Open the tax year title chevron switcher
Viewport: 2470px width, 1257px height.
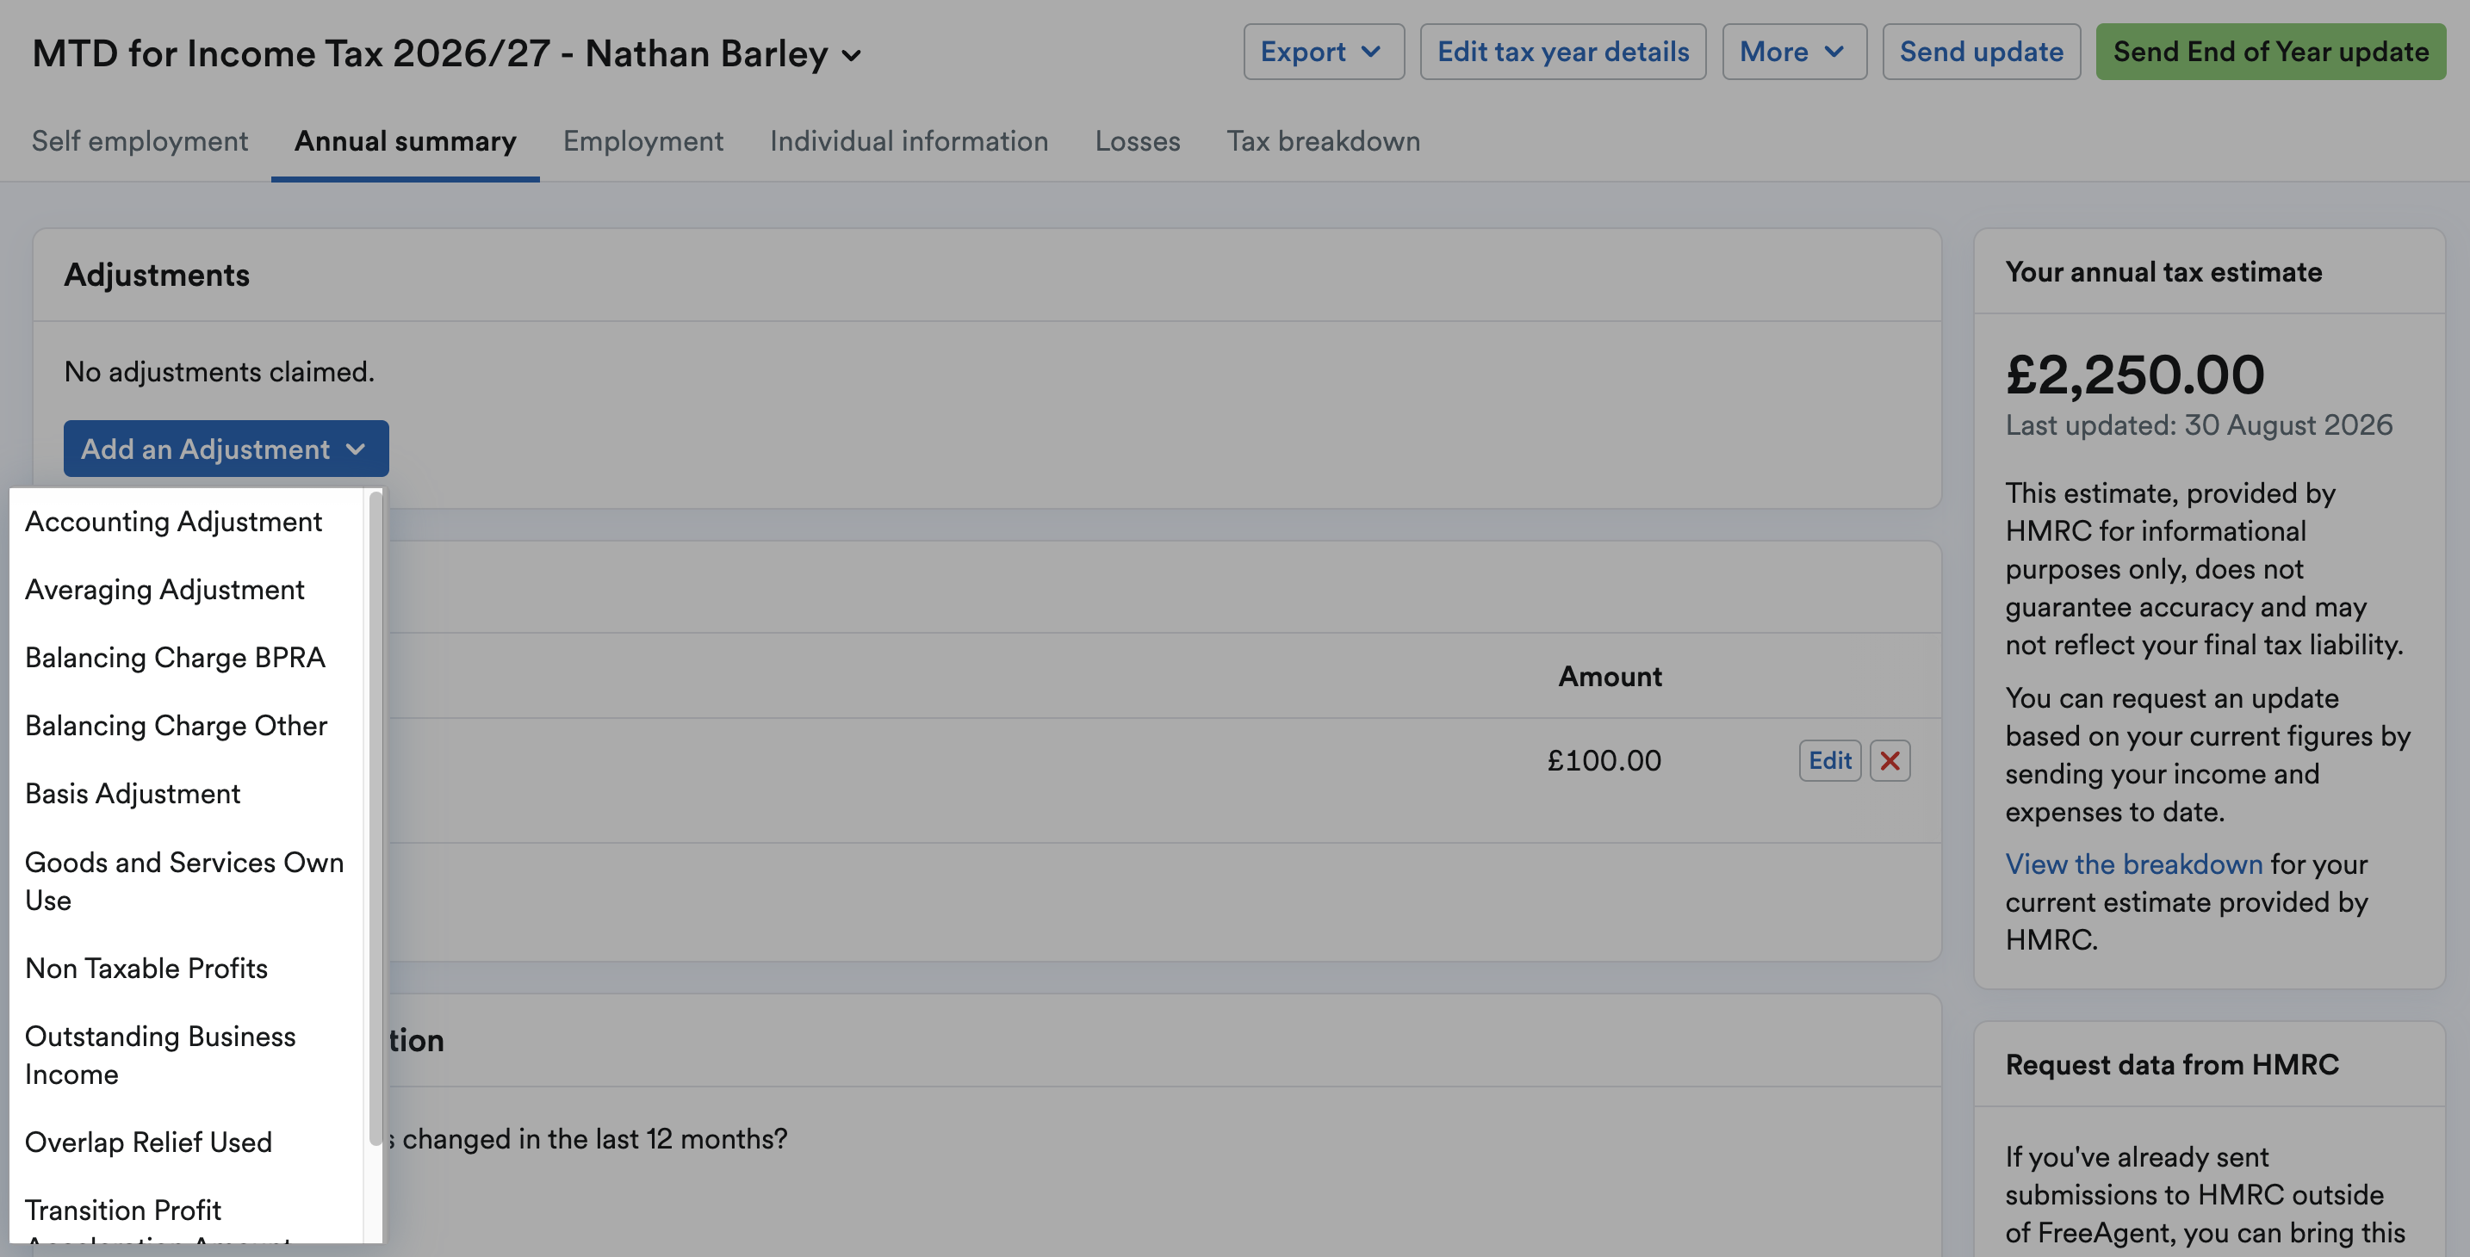[852, 56]
